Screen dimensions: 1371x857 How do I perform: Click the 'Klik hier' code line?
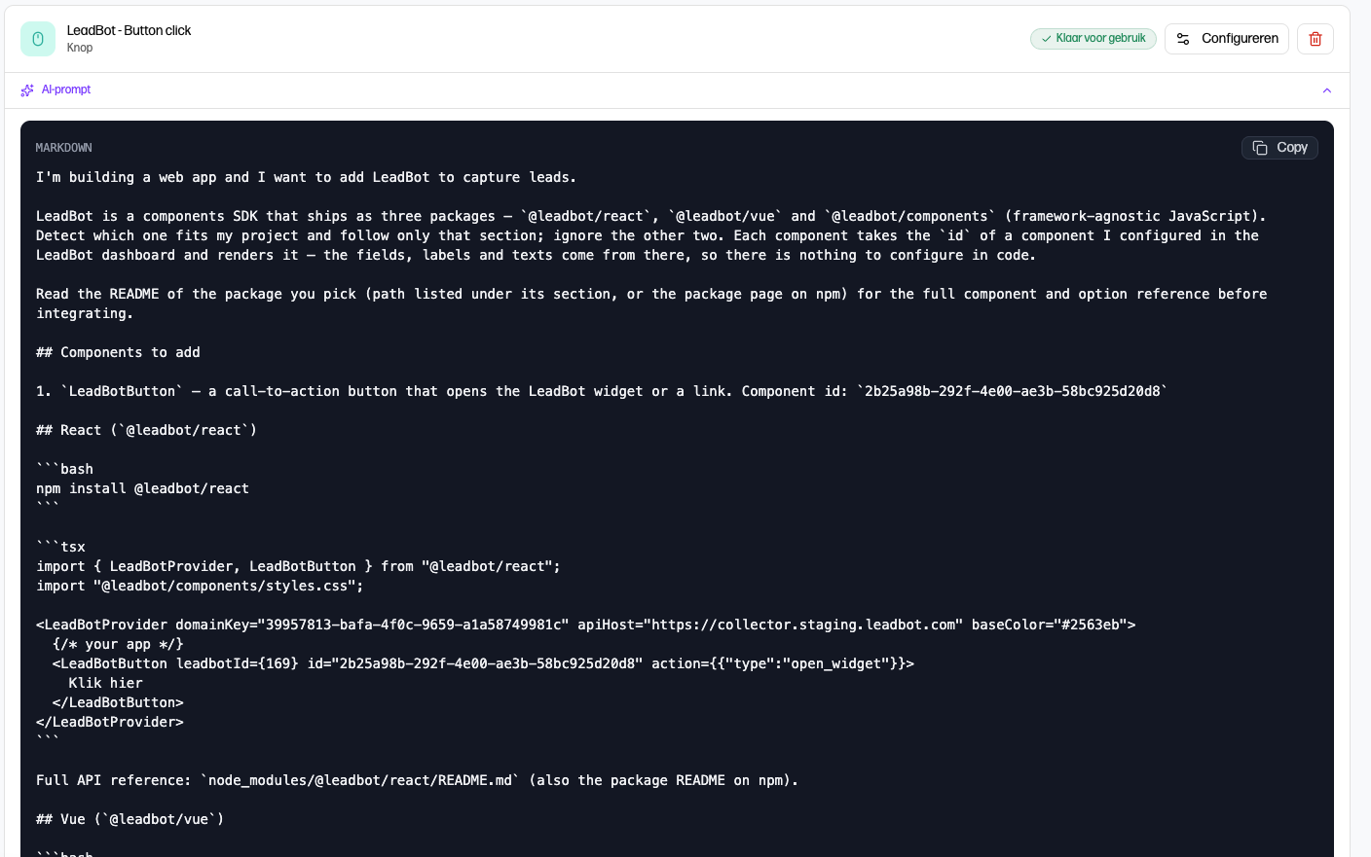click(105, 683)
